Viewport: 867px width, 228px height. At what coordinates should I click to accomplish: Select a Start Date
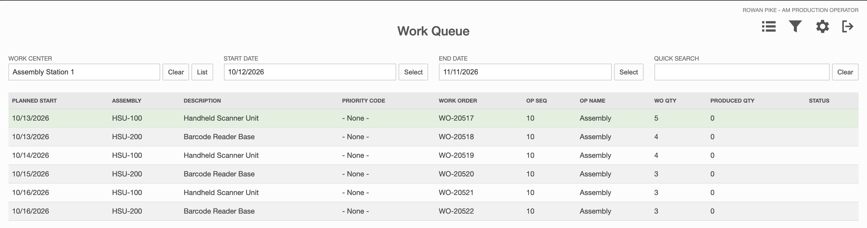(x=413, y=72)
